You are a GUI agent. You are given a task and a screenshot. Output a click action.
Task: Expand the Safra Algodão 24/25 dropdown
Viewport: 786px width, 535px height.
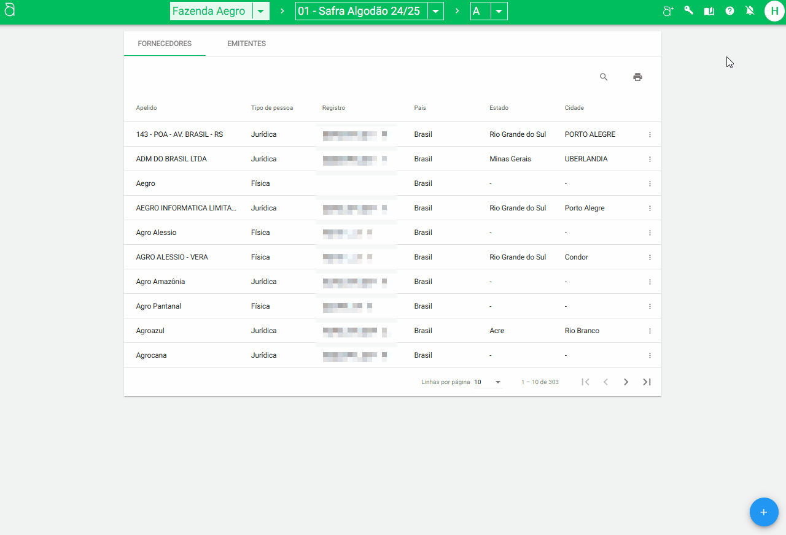coord(435,11)
